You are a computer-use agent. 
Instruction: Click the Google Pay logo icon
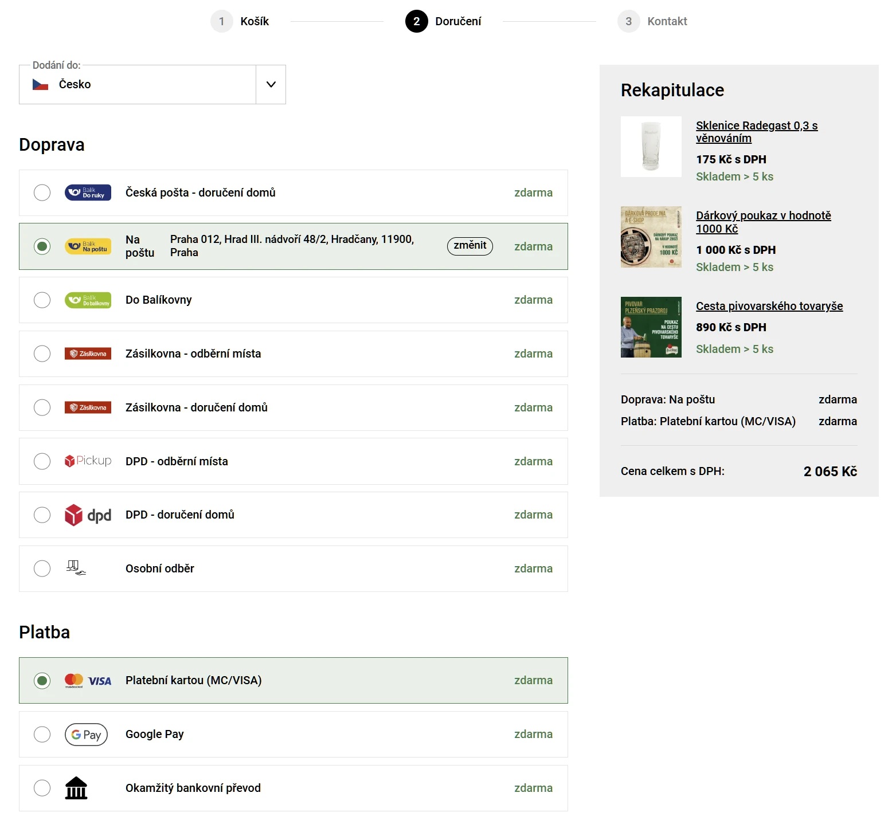pos(86,735)
